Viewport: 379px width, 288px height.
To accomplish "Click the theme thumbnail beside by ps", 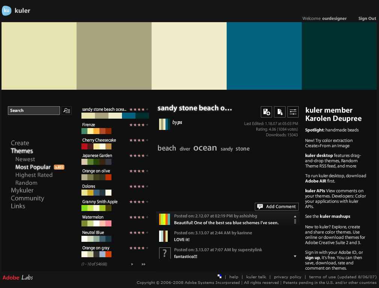I will pos(165,124).
